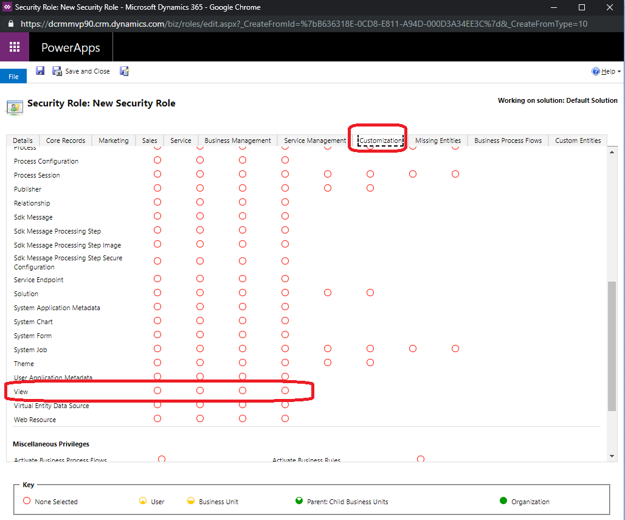Click the User key circle
The height and width of the screenshot is (520, 625).
(x=143, y=501)
